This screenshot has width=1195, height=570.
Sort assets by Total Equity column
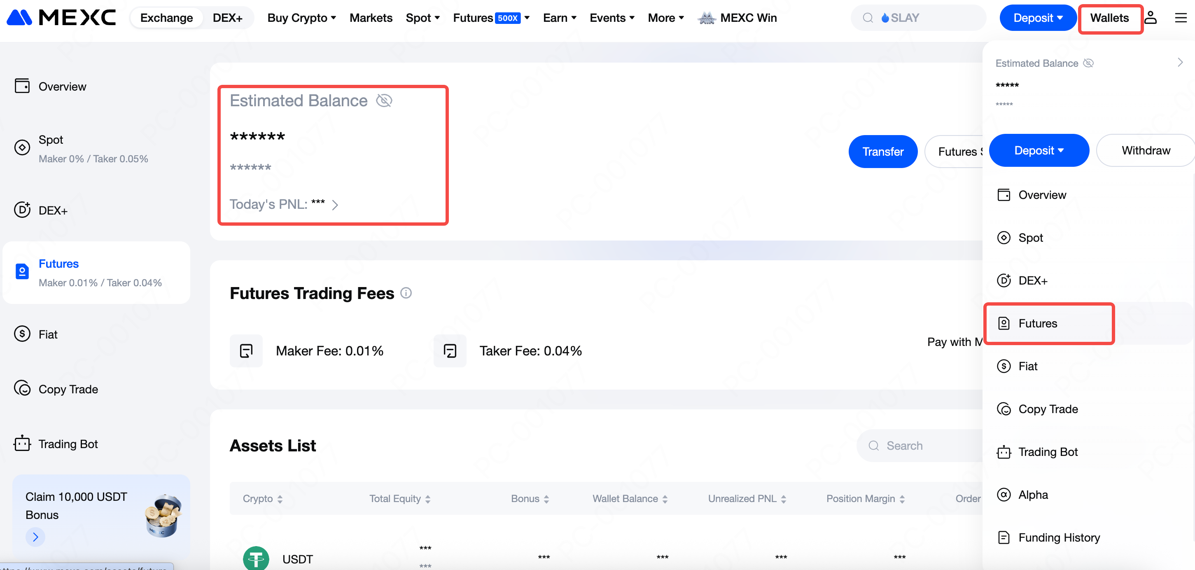(400, 498)
